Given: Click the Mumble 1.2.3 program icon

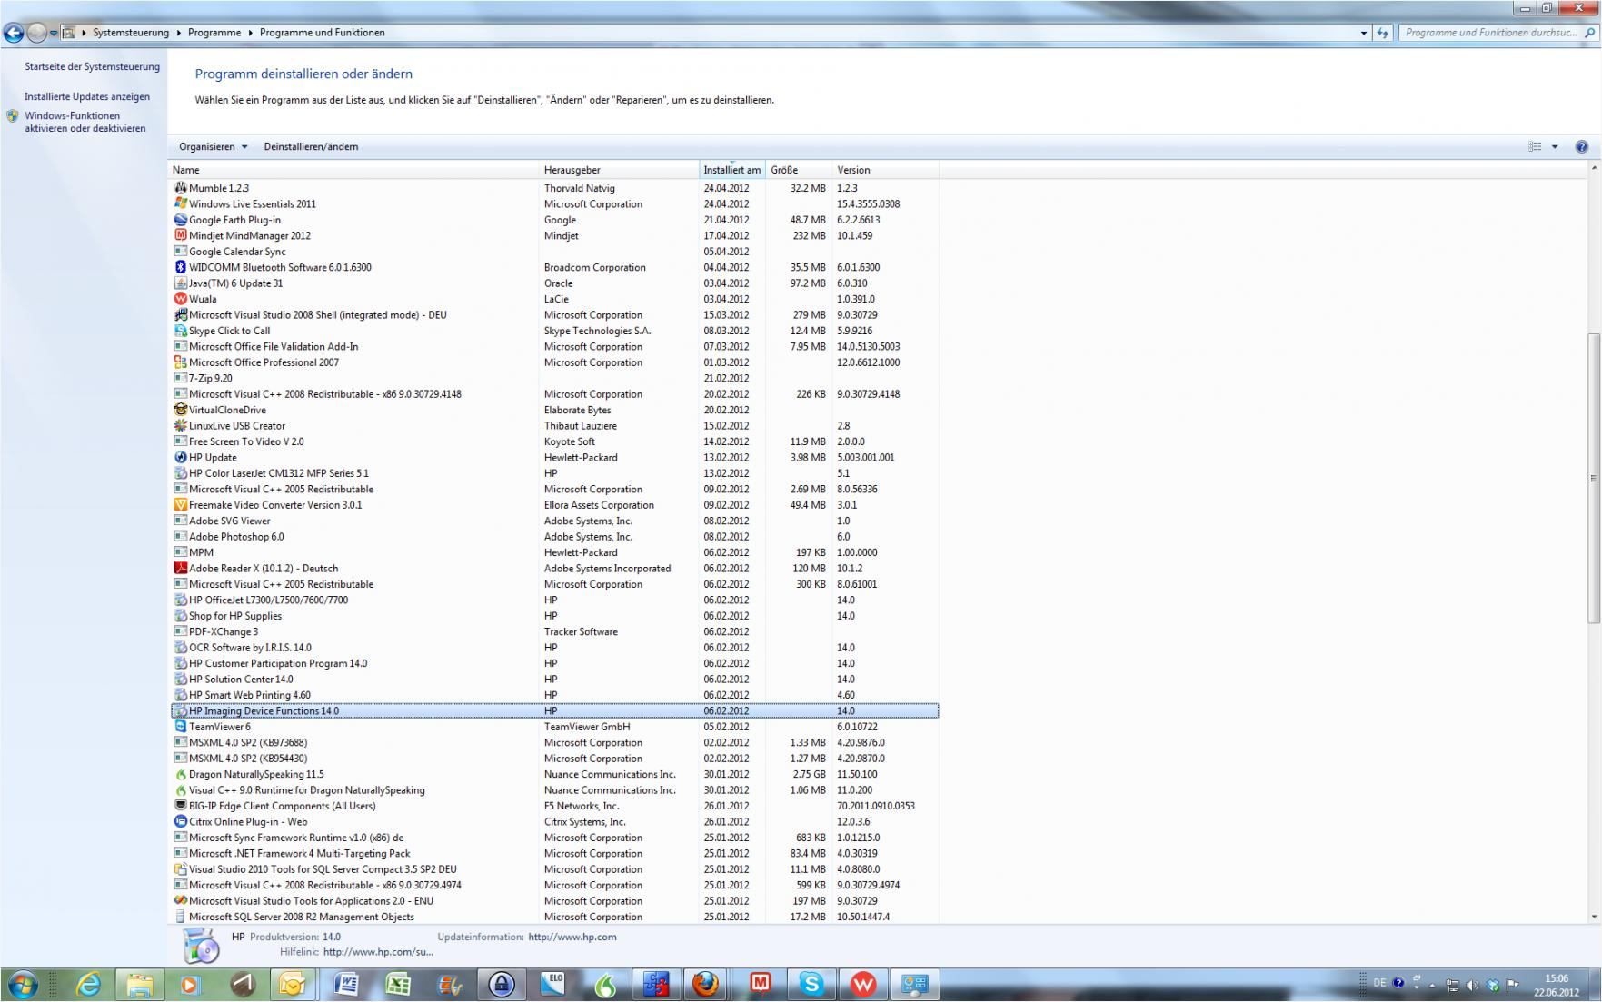Looking at the screenshot, I should 180,188.
